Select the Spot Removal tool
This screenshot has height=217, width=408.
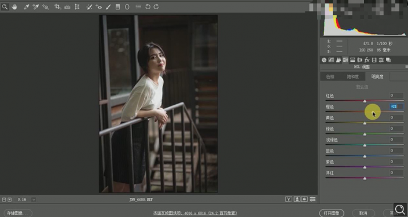(x=89, y=7)
